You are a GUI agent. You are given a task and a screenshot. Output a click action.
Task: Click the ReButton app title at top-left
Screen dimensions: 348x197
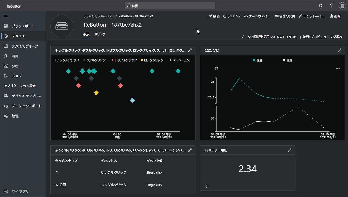click(14, 6)
